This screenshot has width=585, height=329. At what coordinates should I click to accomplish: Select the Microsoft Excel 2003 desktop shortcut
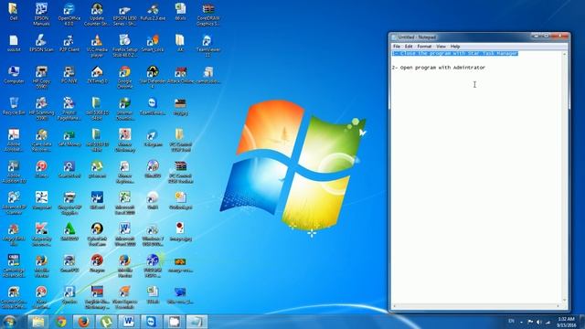(124, 203)
